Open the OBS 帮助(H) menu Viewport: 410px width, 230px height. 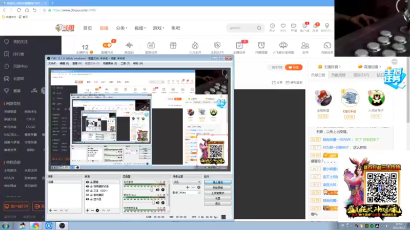(138, 63)
